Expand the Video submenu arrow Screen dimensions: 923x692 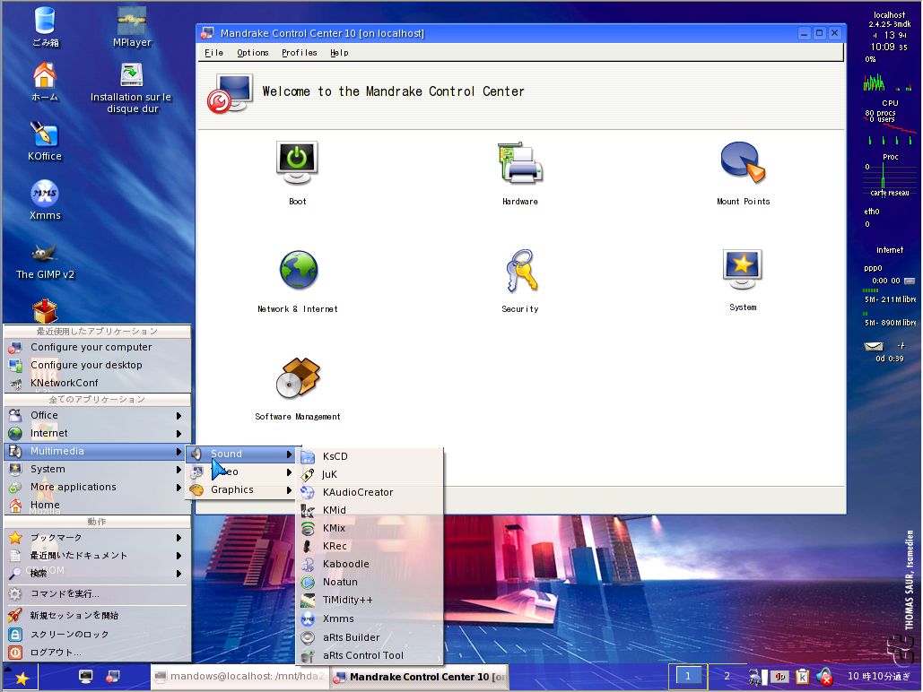289,471
